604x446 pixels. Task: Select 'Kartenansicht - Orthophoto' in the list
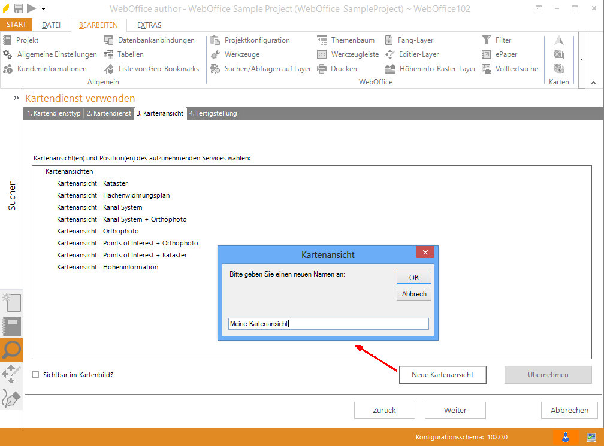point(98,231)
